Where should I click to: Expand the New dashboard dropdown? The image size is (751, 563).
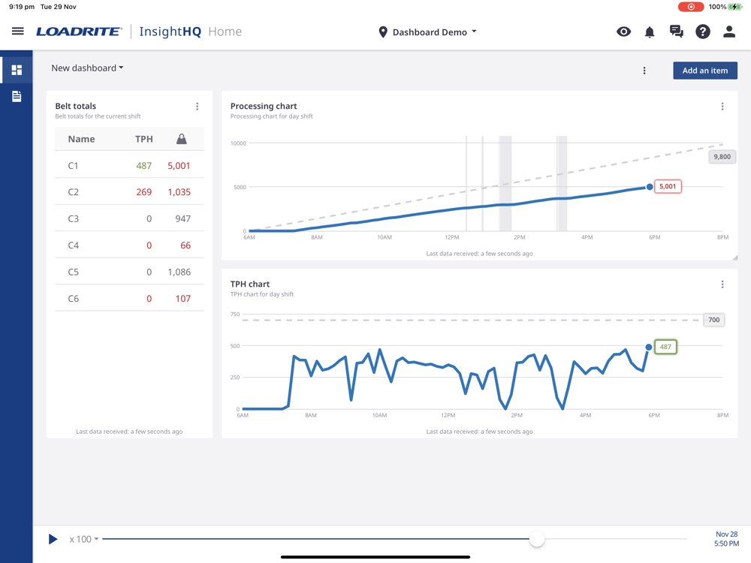(88, 68)
